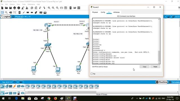180x101 pixels.
Task: Select the PC0 device on the canvas
Action: click(x=34, y=69)
